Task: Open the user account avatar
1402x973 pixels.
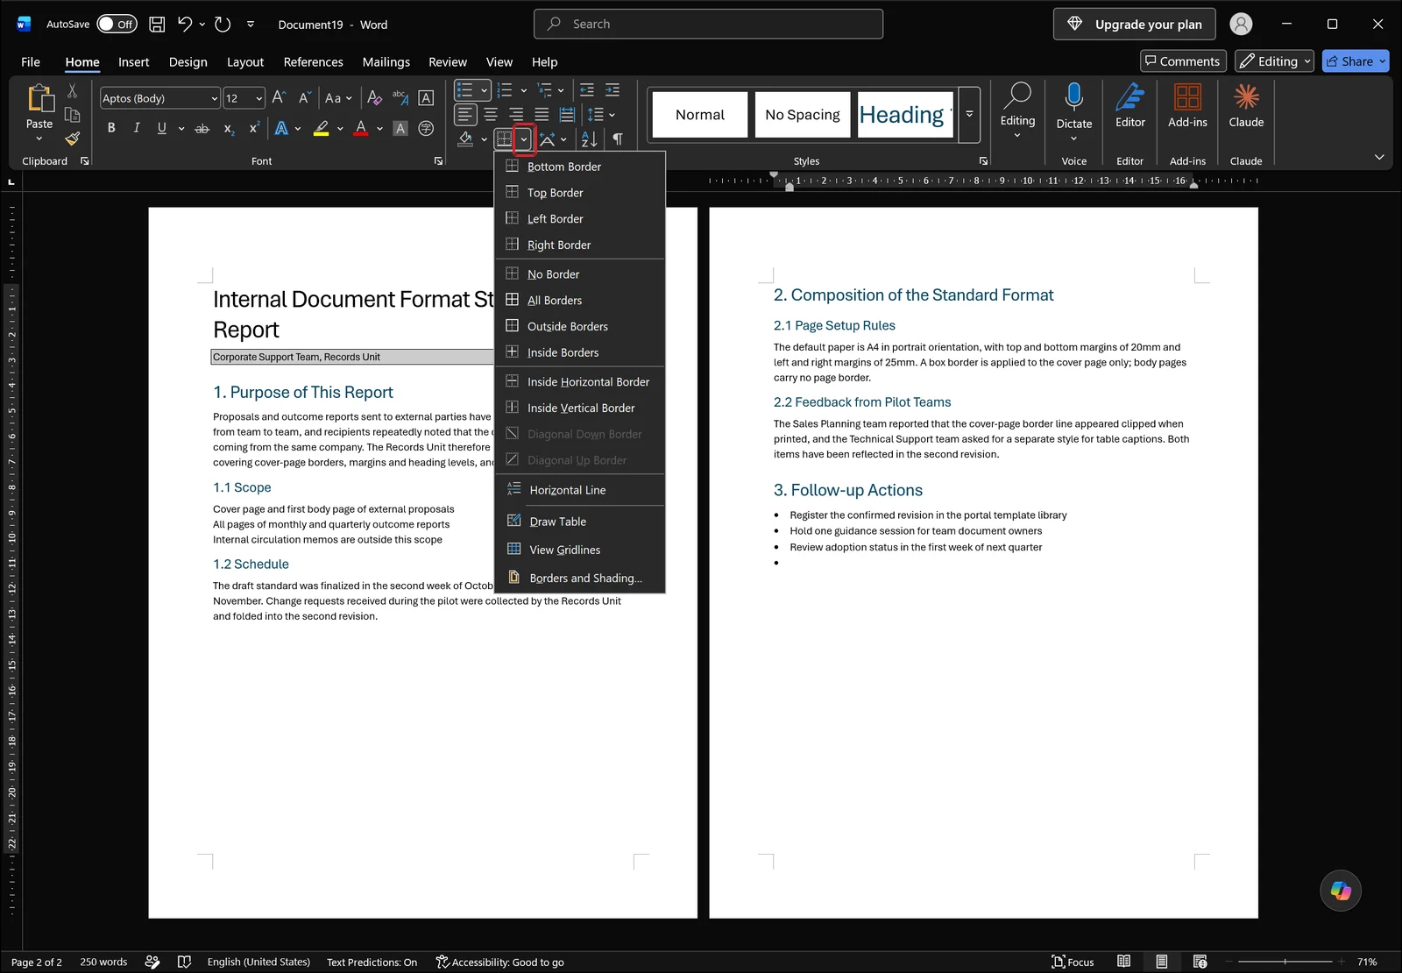Action: 1241,25
